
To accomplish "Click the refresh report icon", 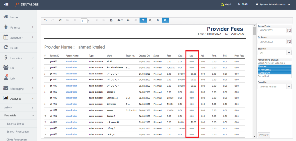I will point(60,20).
